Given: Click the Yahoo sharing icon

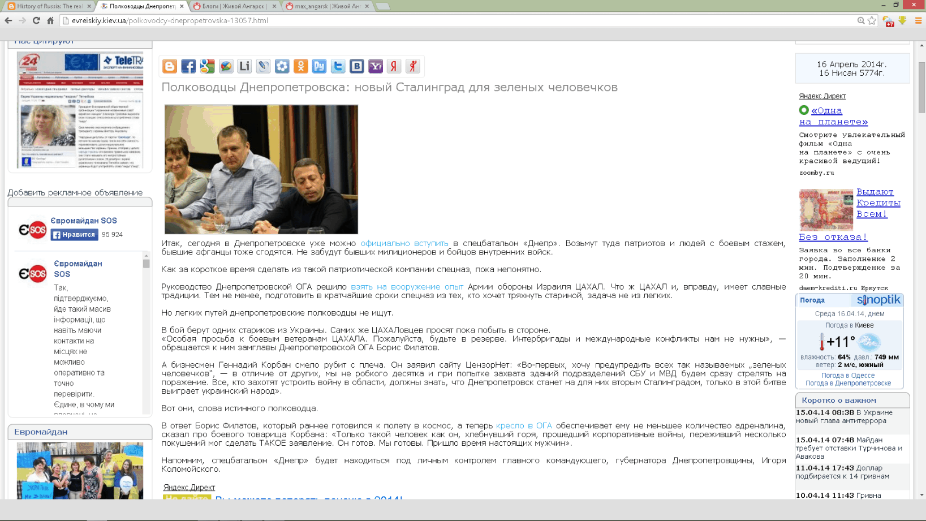Looking at the screenshot, I should point(376,66).
